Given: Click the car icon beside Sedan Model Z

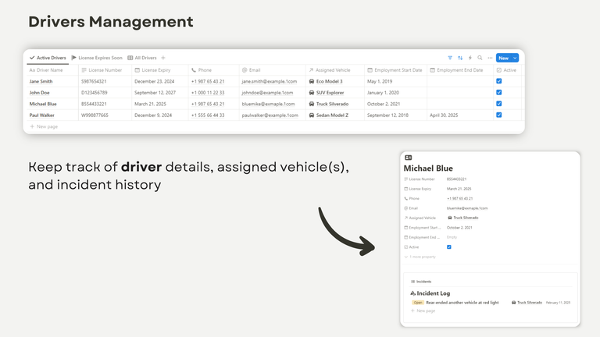Looking at the screenshot, I should coord(312,115).
